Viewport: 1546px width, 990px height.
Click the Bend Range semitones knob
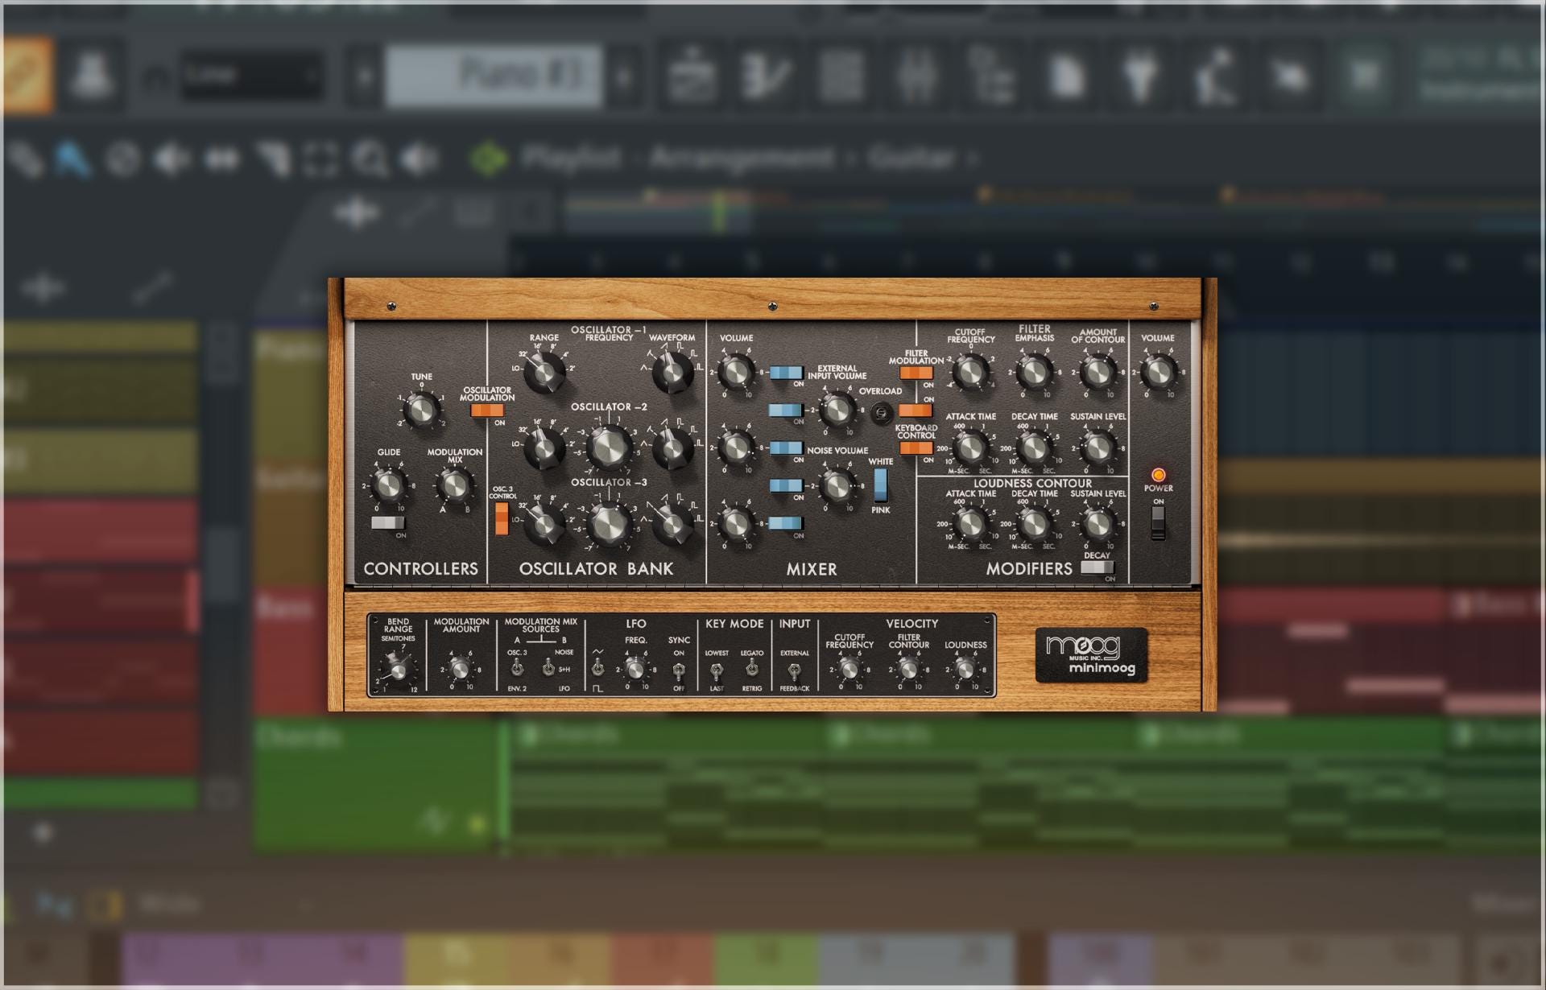coord(399,670)
